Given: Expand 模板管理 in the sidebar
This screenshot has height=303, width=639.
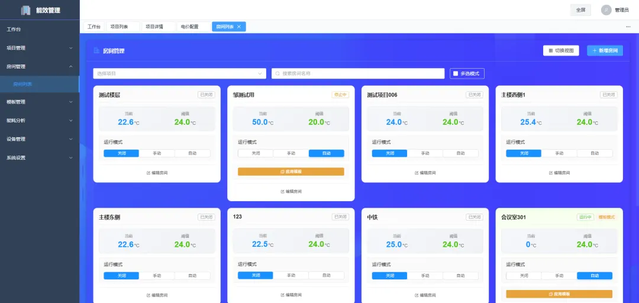Looking at the screenshot, I should pos(40,102).
